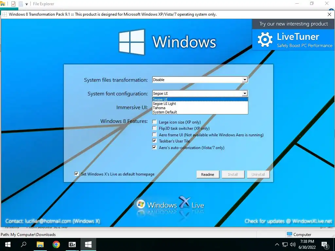Screen dimensions: 335x251
Task: Show hidden system tray icons
Action: (277, 244)
